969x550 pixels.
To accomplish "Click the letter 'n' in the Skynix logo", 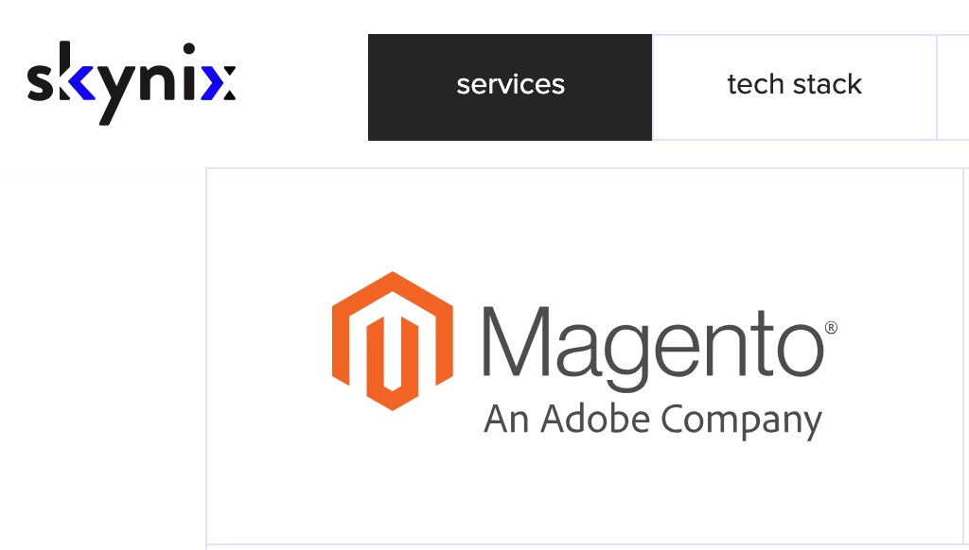I will pyautogui.click(x=157, y=82).
